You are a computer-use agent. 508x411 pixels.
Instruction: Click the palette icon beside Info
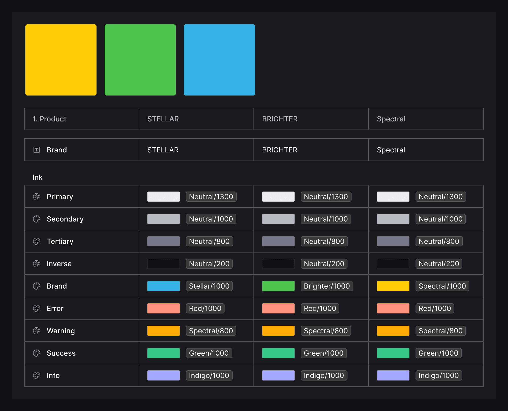tap(37, 375)
